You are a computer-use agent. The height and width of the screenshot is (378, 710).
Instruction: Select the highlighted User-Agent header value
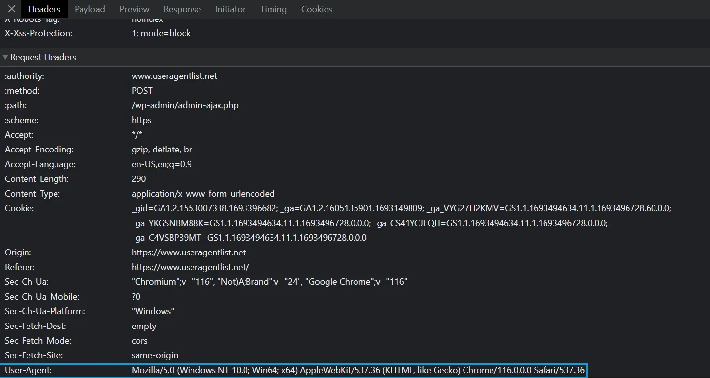coord(358,370)
